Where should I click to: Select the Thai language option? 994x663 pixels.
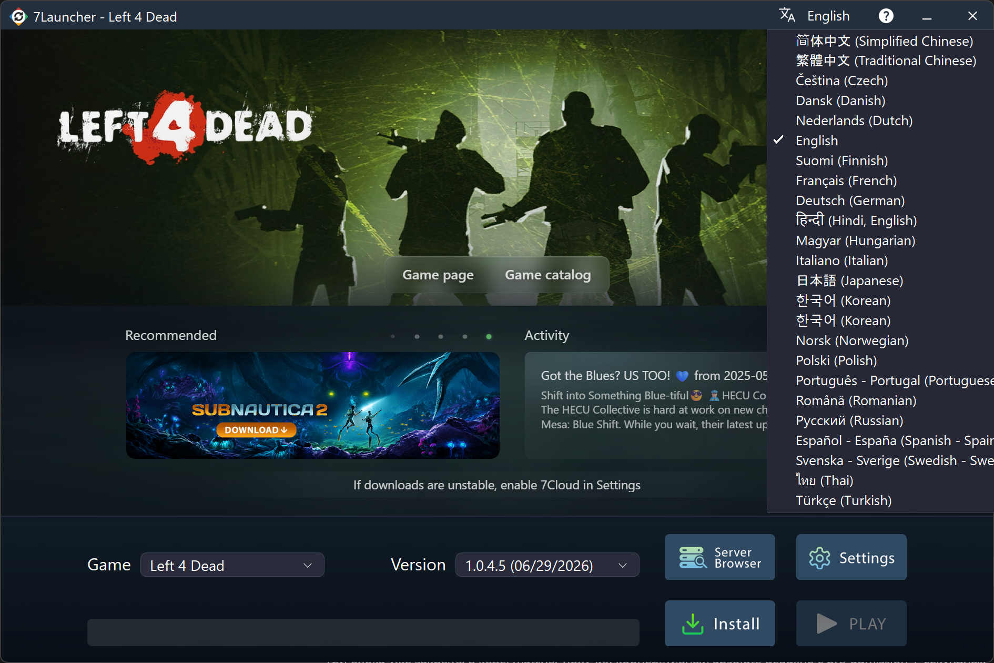pos(881,481)
